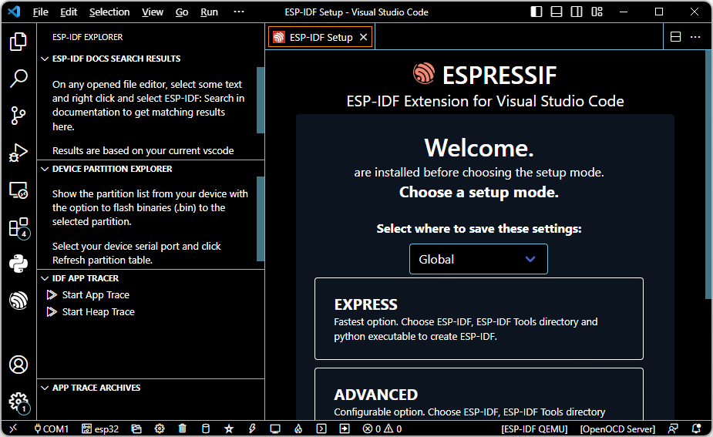Click the current project folder icon in status bar
The image size is (713, 437).
coord(136,429)
